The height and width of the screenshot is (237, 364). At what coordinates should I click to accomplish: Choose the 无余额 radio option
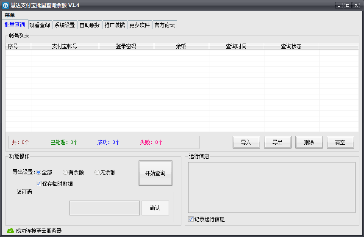pyautogui.click(x=97, y=172)
